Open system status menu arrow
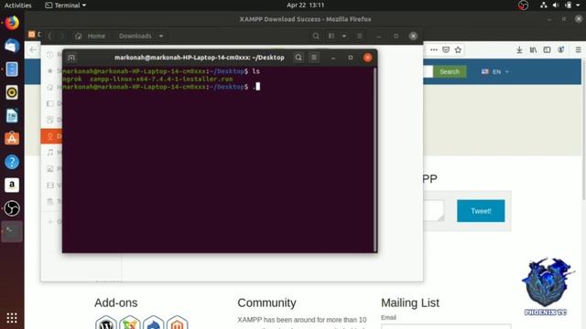The height and width of the screenshot is (329, 586). pyautogui.click(x=578, y=5)
